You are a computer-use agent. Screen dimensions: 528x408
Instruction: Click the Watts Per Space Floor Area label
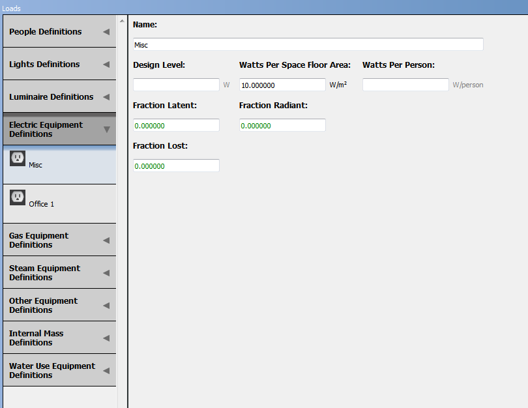(x=295, y=65)
